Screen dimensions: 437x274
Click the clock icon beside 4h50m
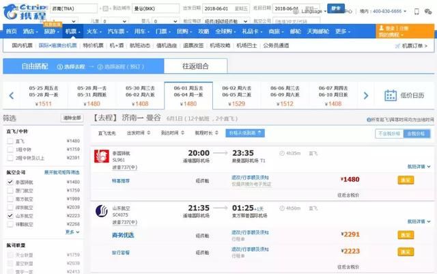282,208
